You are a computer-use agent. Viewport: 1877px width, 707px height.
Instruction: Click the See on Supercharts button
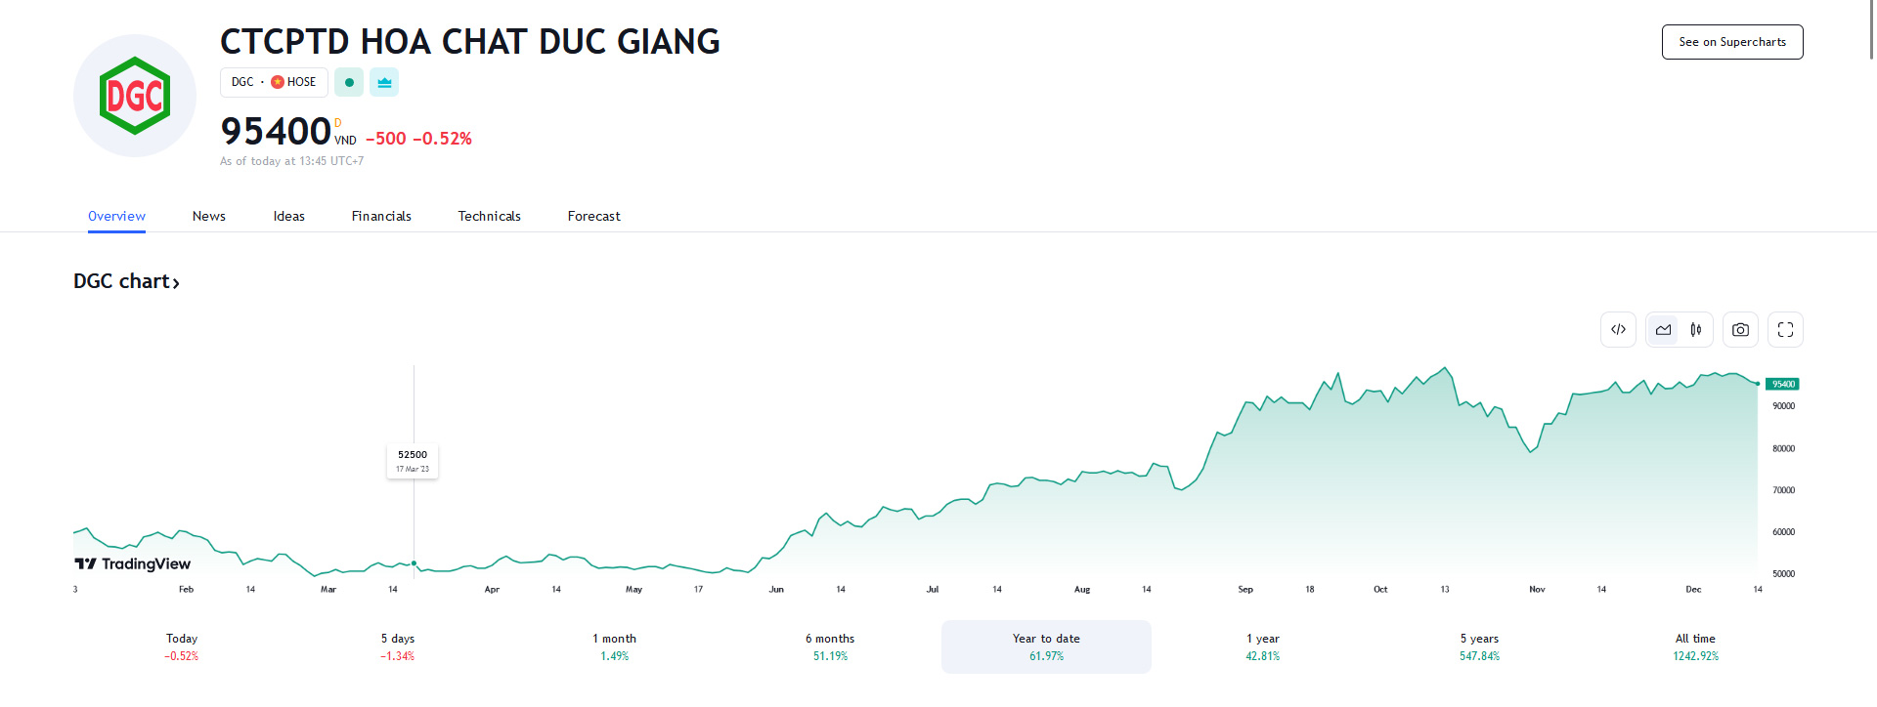(x=1731, y=42)
